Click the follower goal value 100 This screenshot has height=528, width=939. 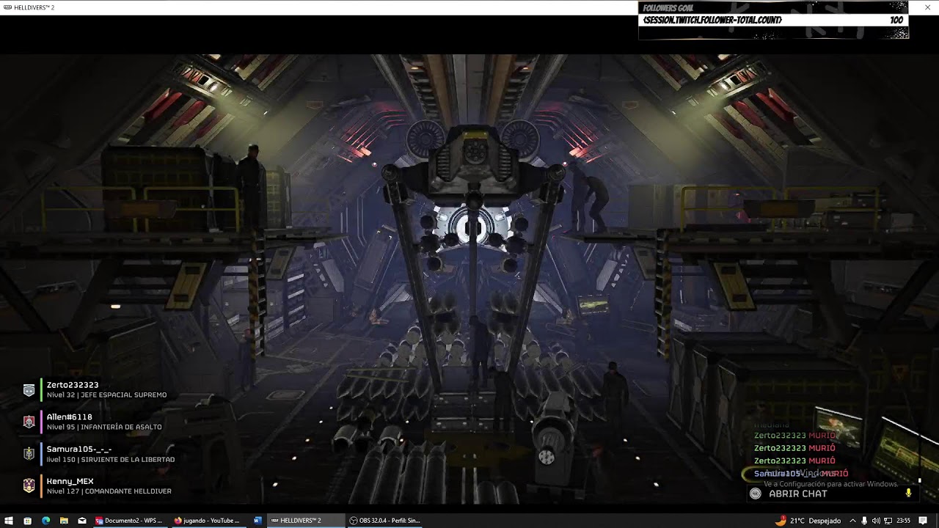(896, 21)
